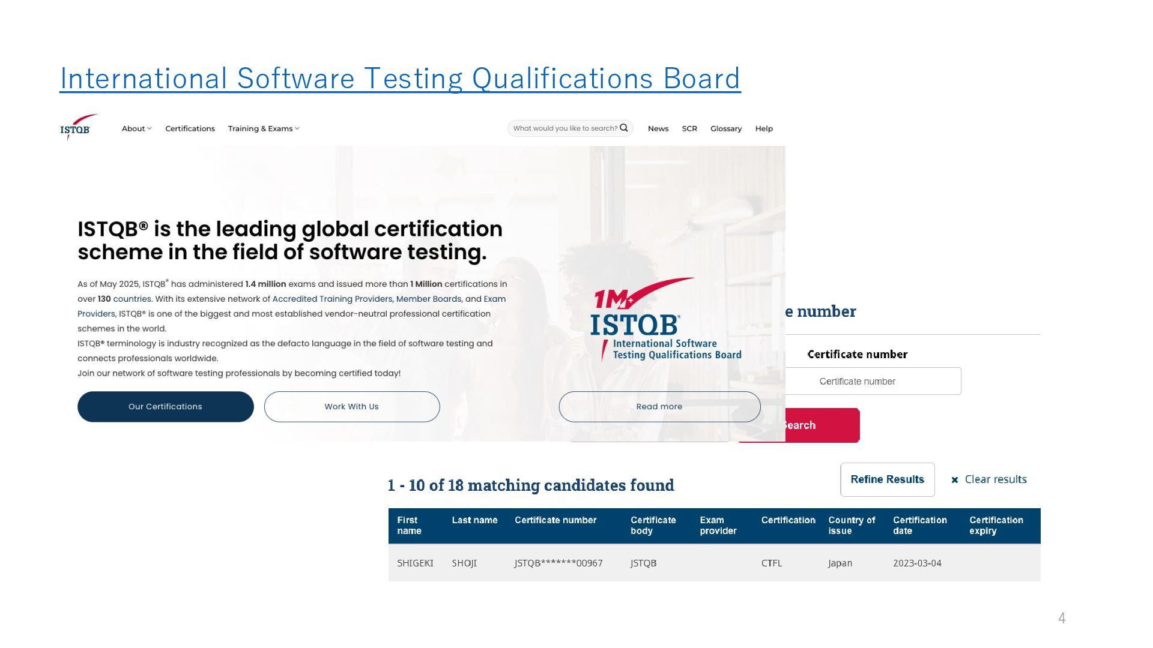Click the 1M+ ISTQB logo graphic
Viewport: 1153px width, 648px height.
coord(665,319)
